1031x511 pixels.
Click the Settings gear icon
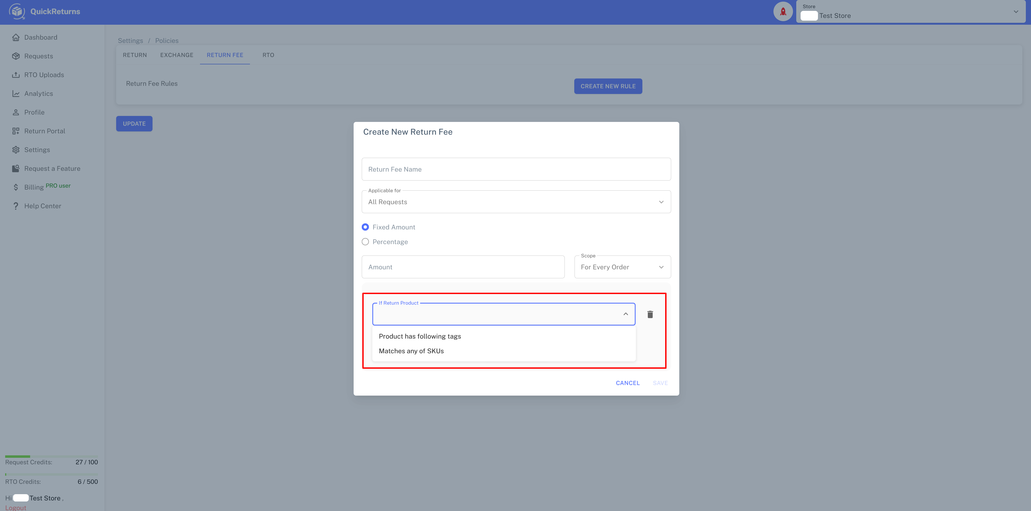(x=16, y=150)
